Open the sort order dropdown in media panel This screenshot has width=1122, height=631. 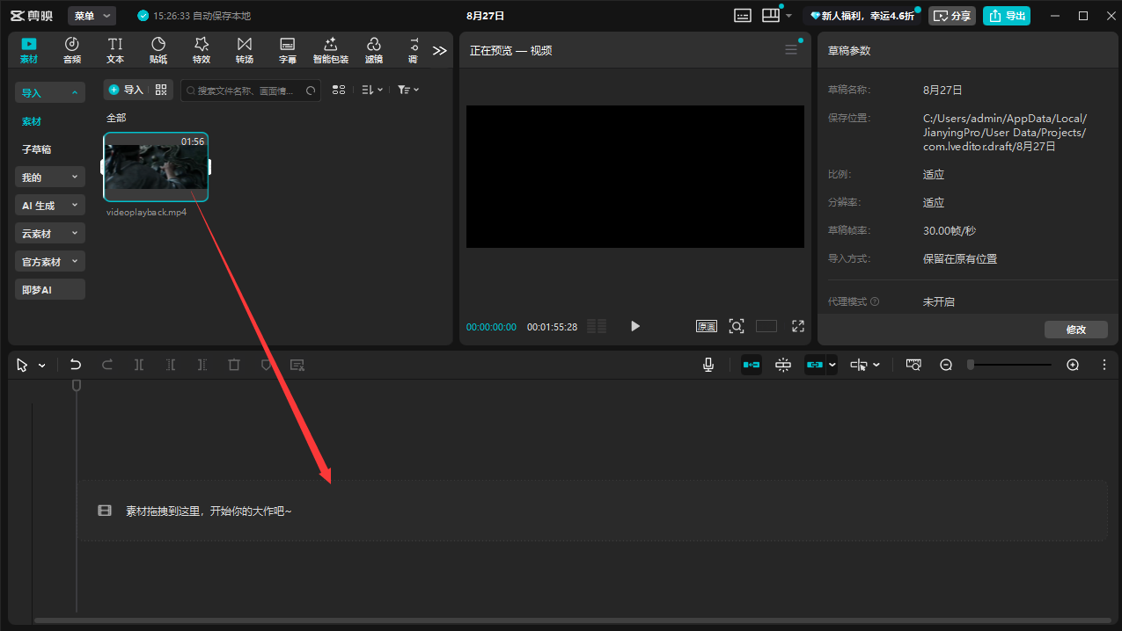(x=372, y=90)
